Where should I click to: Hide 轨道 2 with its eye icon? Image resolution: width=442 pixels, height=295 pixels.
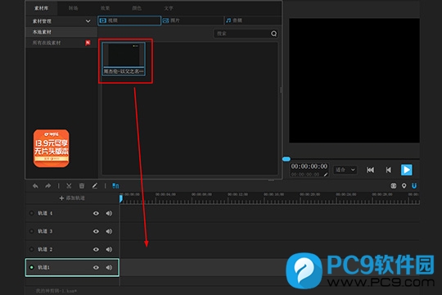(96, 249)
